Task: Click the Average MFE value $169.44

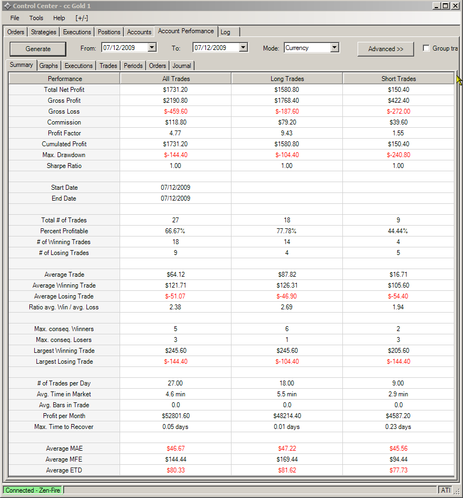Action: pos(287,459)
